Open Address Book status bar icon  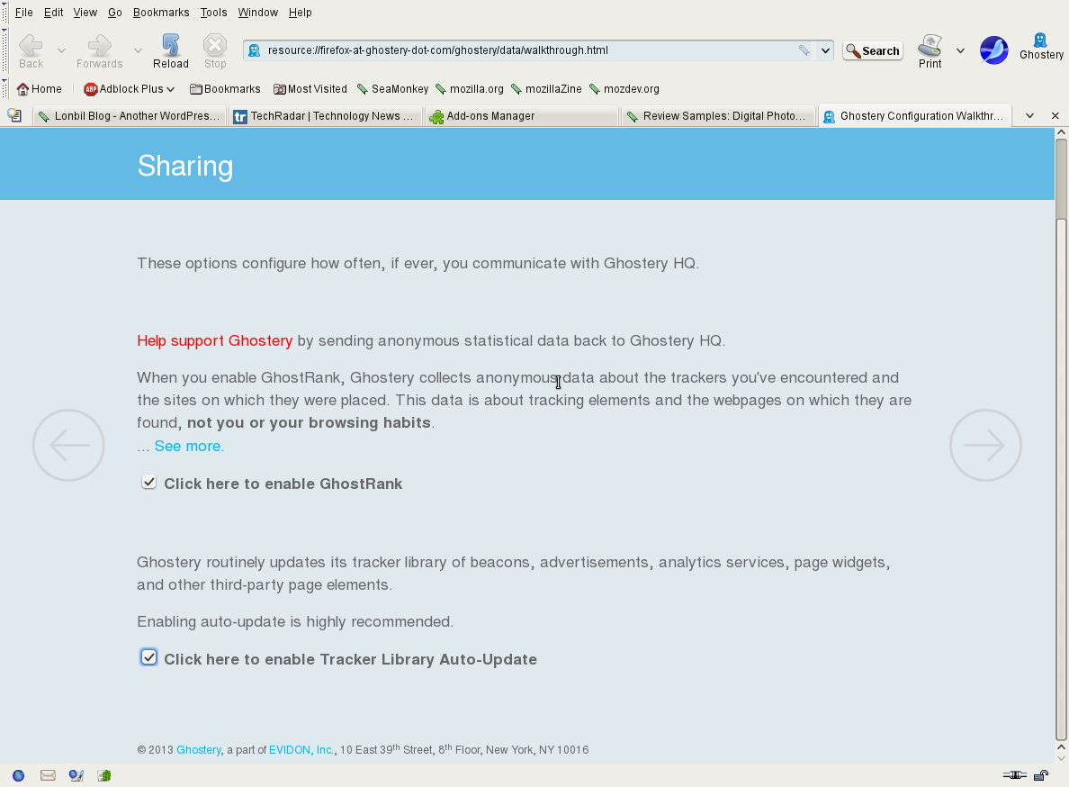tap(104, 775)
